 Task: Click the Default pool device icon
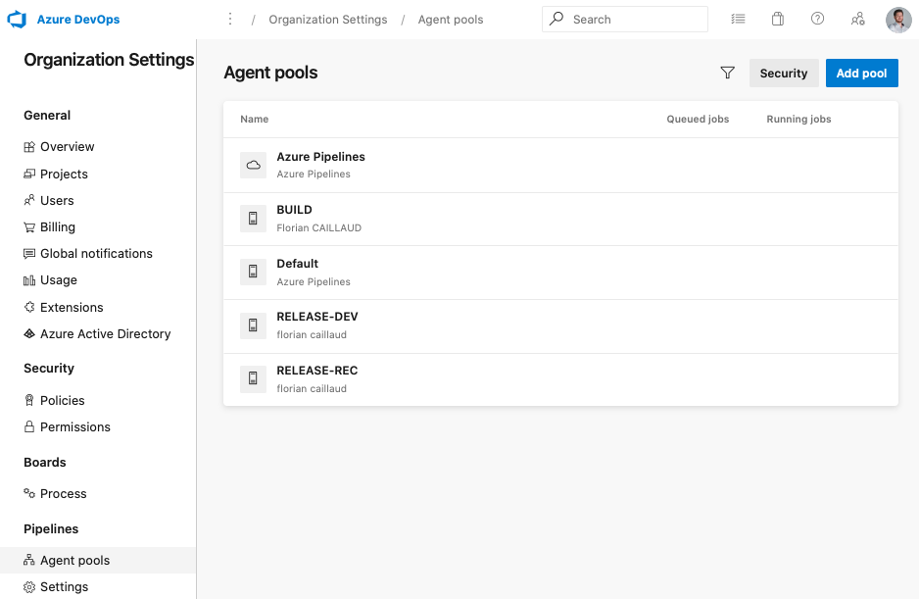coord(253,272)
